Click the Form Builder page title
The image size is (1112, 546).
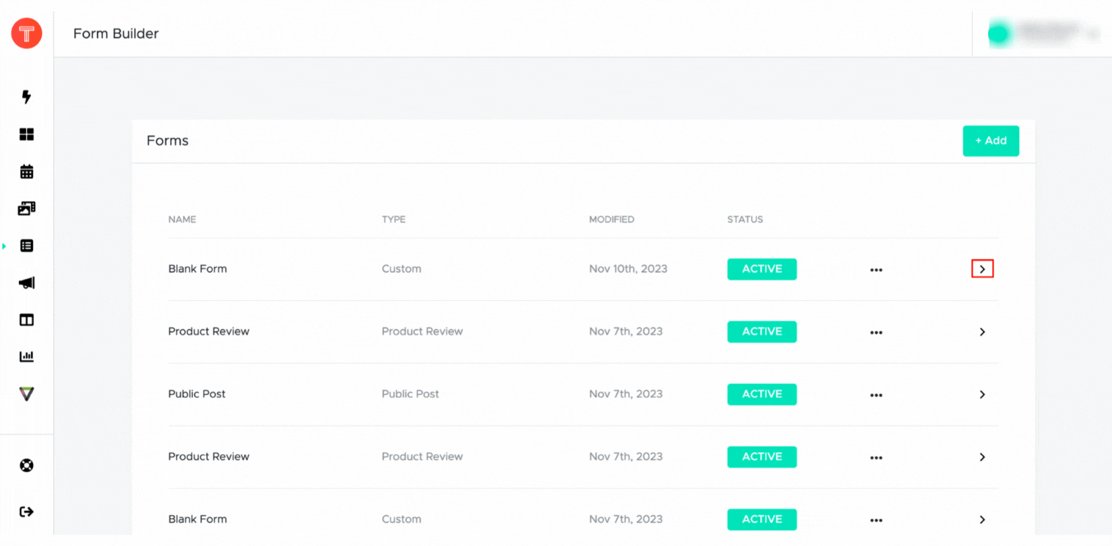(116, 34)
